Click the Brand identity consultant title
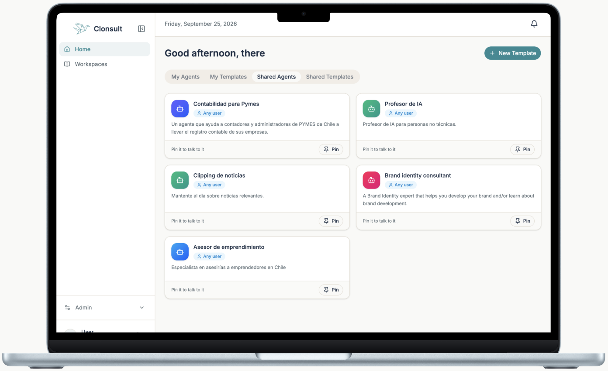Image resolution: width=608 pixels, height=371 pixels. (418, 175)
